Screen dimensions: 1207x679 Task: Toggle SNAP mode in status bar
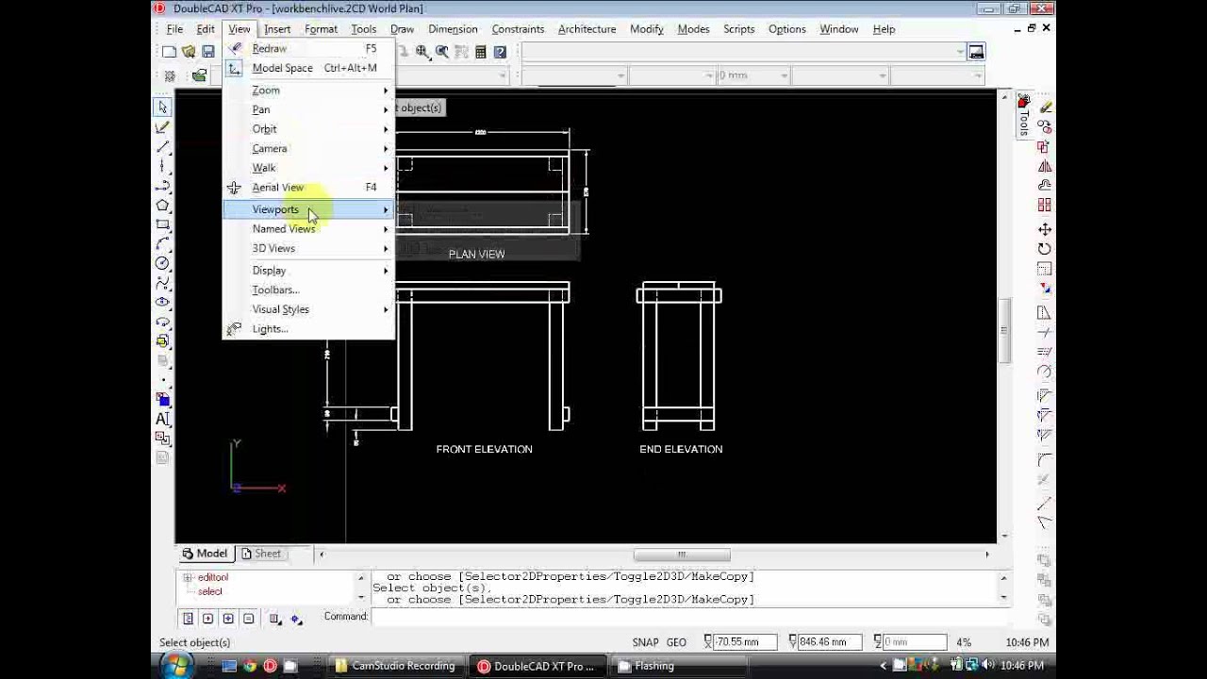pyautogui.click(x=646, y=642)
